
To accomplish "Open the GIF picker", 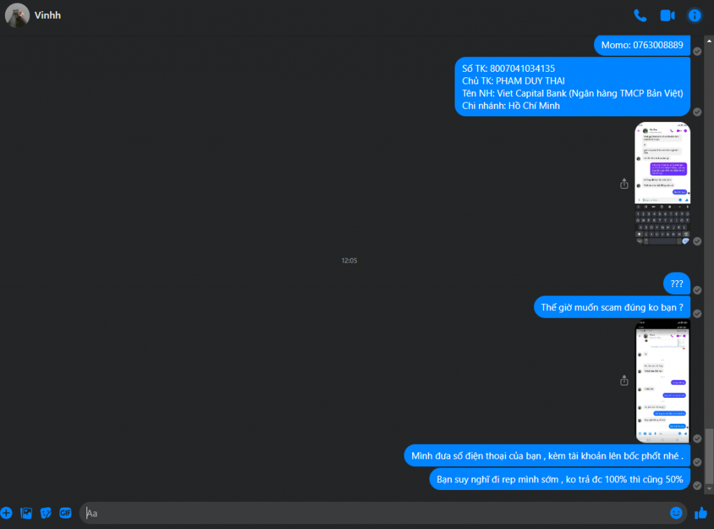I will (x=66, y=513).
